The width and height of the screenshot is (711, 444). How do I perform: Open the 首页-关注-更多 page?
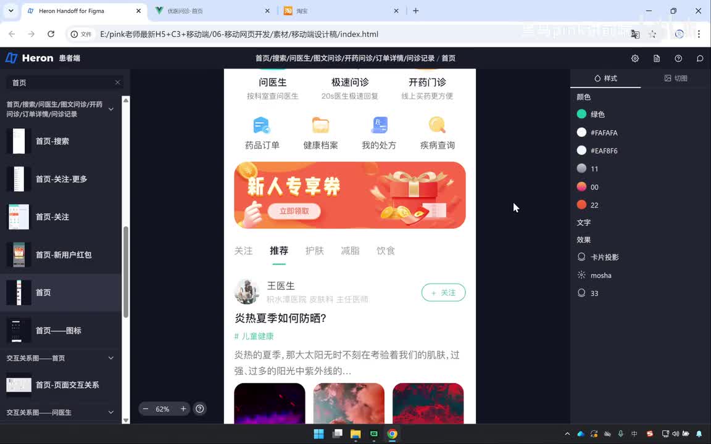click(60, 179)
